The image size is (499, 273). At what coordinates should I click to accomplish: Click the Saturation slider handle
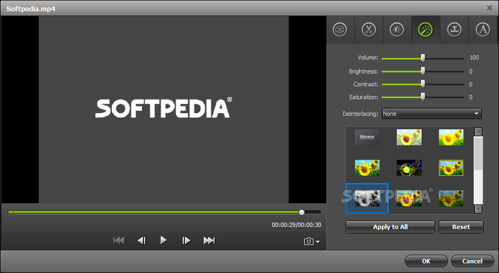point(423,97)
